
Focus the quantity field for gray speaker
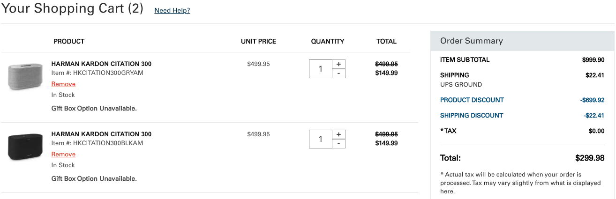tap(321, 69)
